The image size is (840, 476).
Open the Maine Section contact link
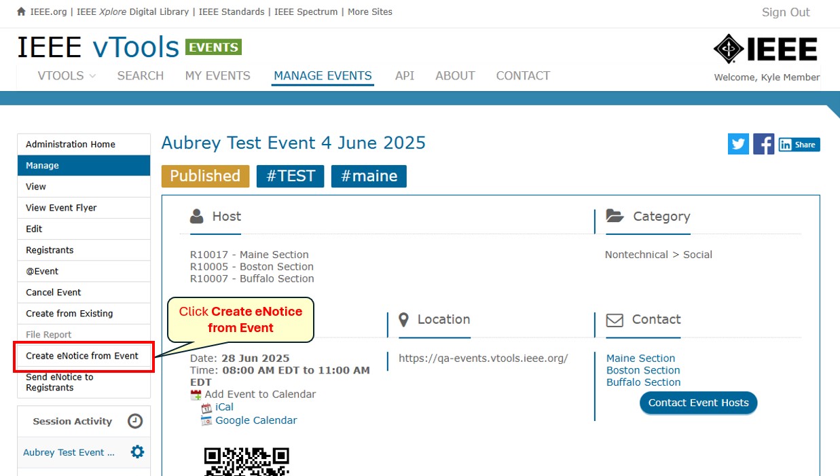click(x=640, y=359)
